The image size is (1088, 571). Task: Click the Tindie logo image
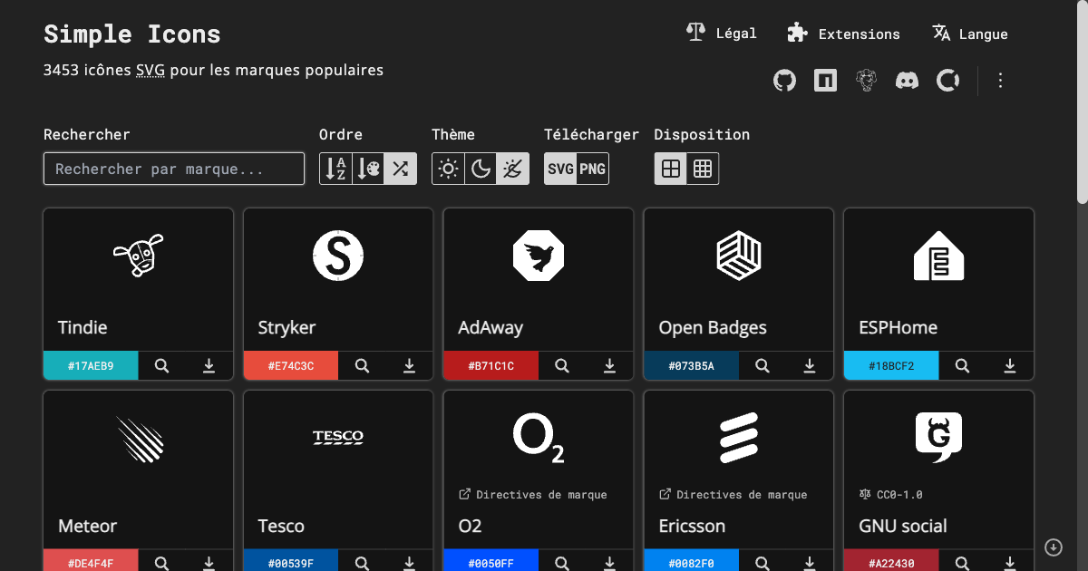point(138,256)
